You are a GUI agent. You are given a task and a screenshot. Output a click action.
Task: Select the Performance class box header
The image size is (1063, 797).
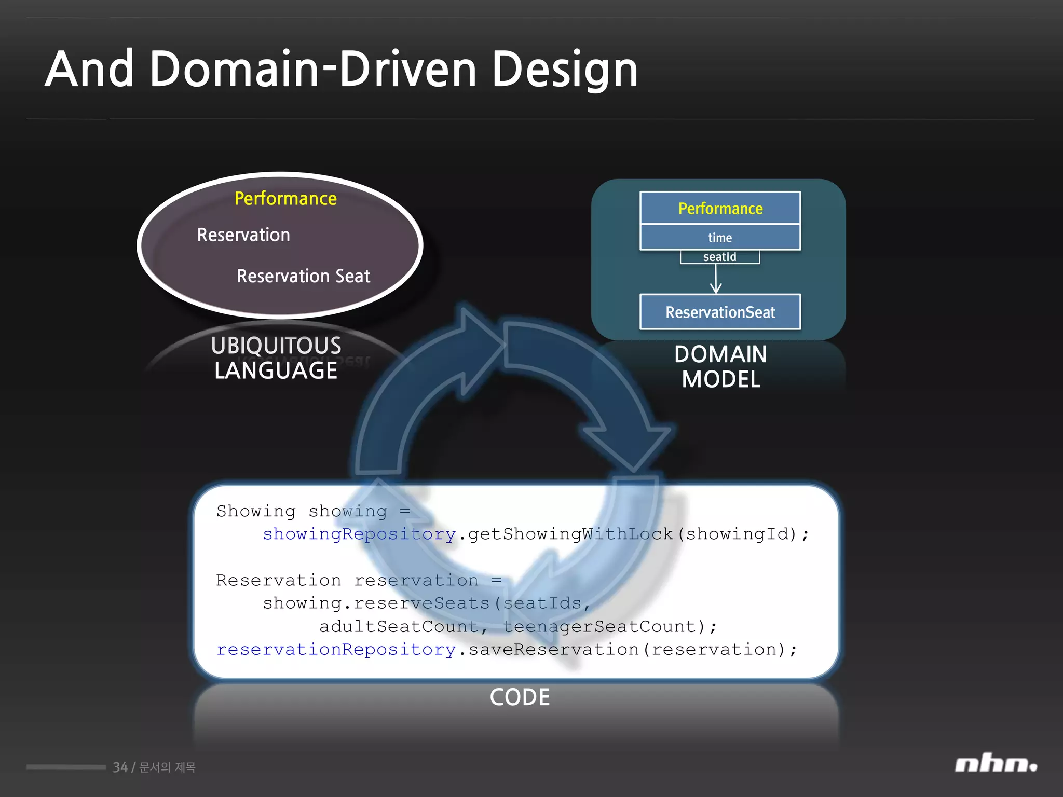tap(720, 209)
